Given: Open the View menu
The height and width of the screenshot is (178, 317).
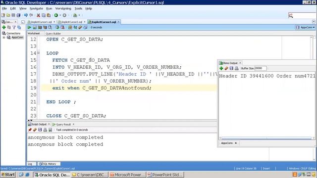Looking at the screenshot, I should tap(23, 8).
